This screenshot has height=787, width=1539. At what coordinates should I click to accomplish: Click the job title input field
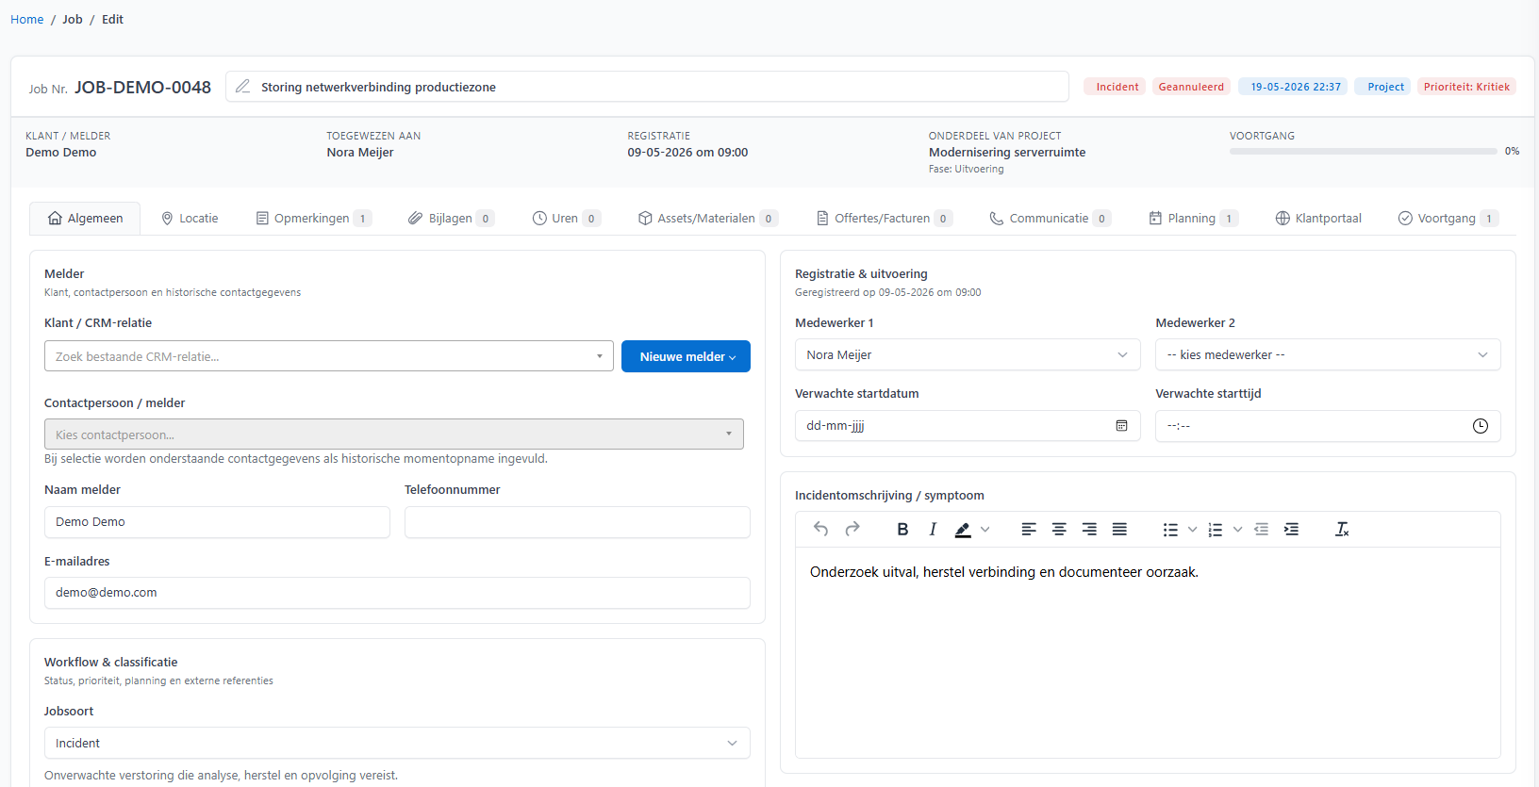647,87
